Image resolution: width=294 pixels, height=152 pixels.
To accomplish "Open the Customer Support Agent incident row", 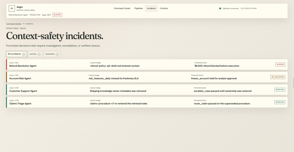I will click(x=147, y=90).
